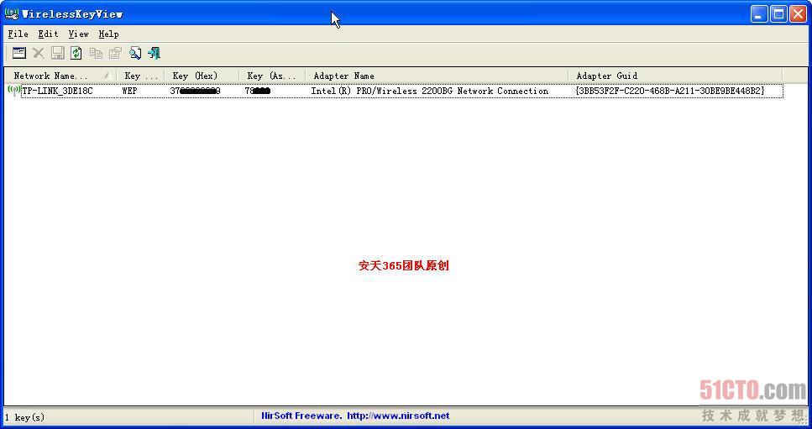
Task: Open the File menu
Action: 18,34
